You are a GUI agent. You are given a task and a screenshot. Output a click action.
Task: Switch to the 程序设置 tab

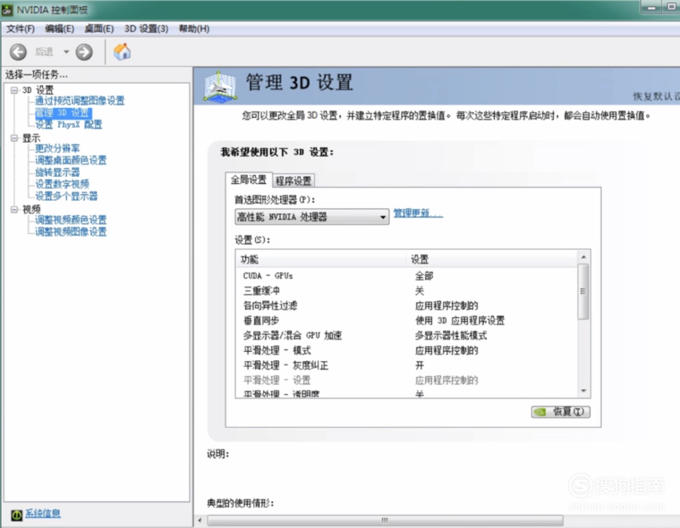pos(293,181)
